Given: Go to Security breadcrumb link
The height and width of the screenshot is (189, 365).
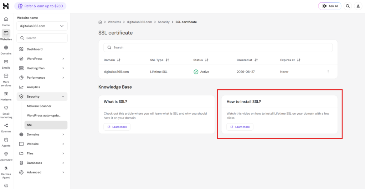Looking at the screenshot, I should (x=164, y=22).
